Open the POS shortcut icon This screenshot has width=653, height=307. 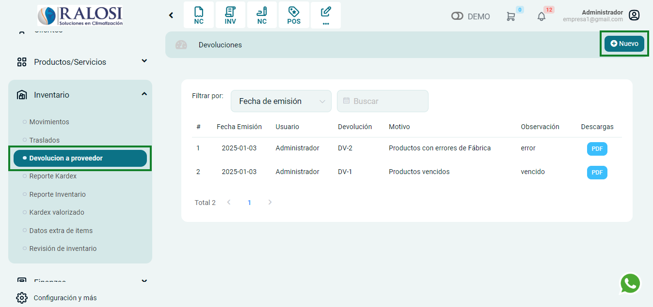coord(294,15)
